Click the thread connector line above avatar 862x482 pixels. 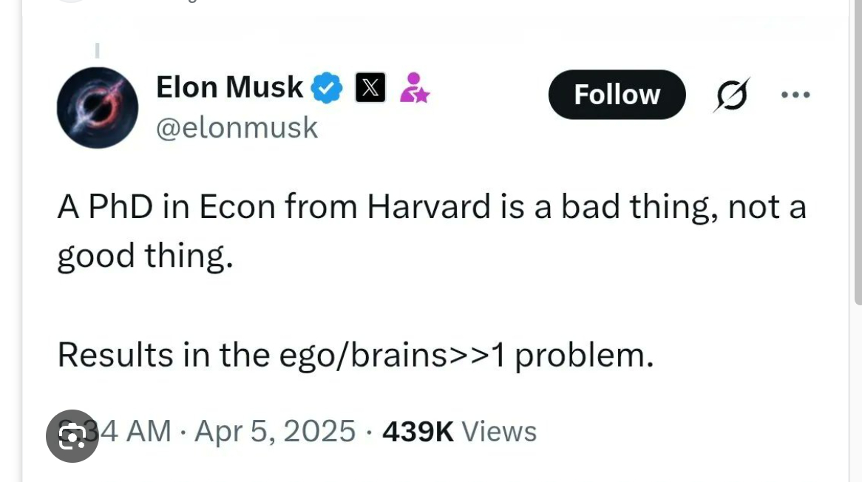point(97,50)
